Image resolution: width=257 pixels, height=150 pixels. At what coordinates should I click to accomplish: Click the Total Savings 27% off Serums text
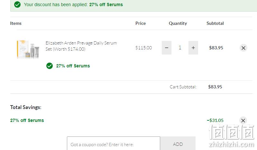[27, 120]
